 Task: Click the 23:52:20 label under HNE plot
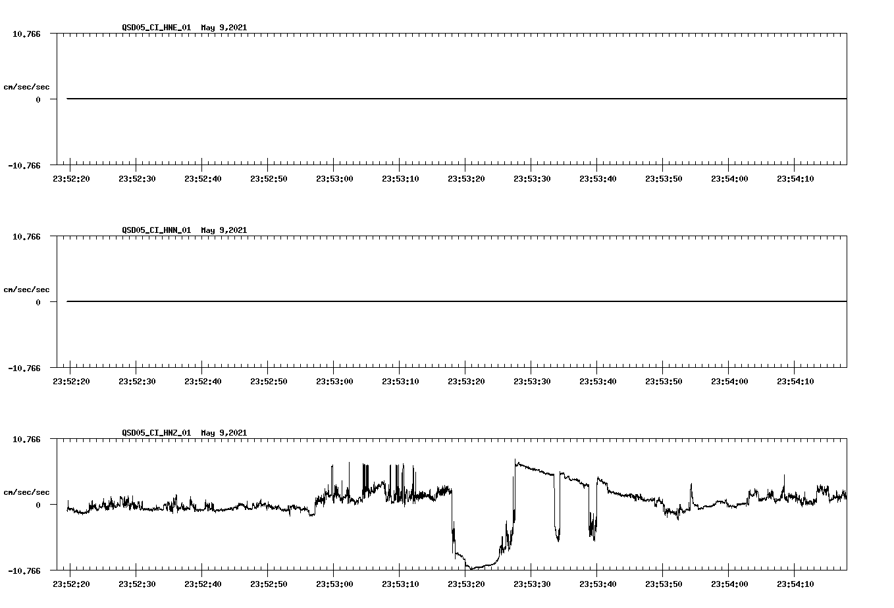click(71, 179)
